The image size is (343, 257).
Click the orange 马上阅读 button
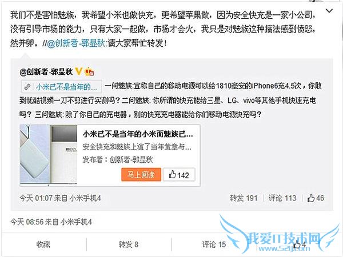pyautogui.click(x=141, y=175)
